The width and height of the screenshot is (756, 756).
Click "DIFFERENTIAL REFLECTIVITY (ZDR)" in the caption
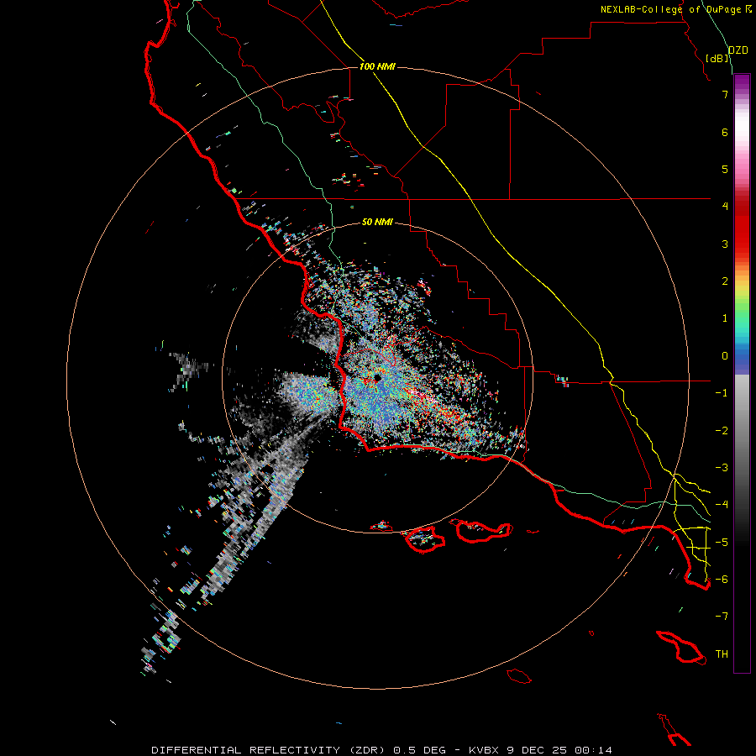point(268,750)
